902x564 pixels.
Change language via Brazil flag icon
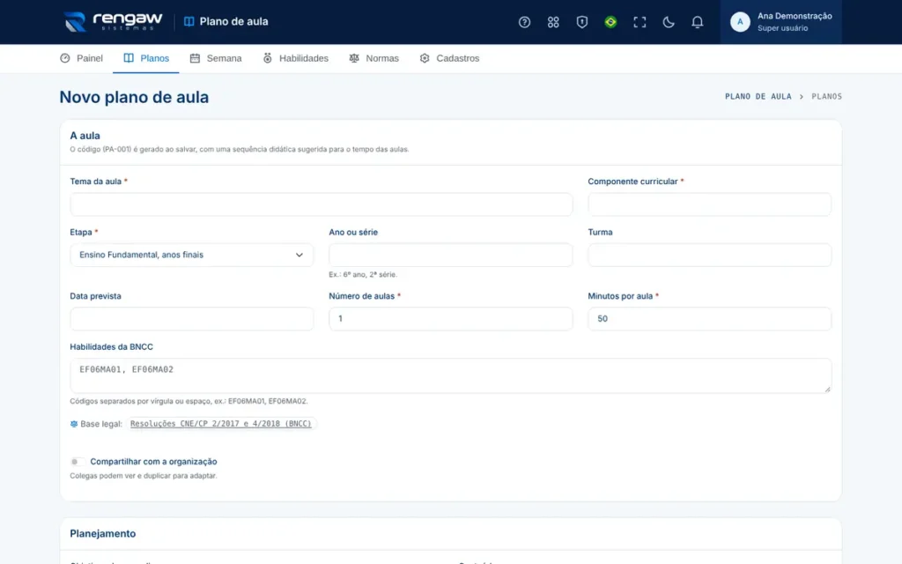tap(610, 22)
